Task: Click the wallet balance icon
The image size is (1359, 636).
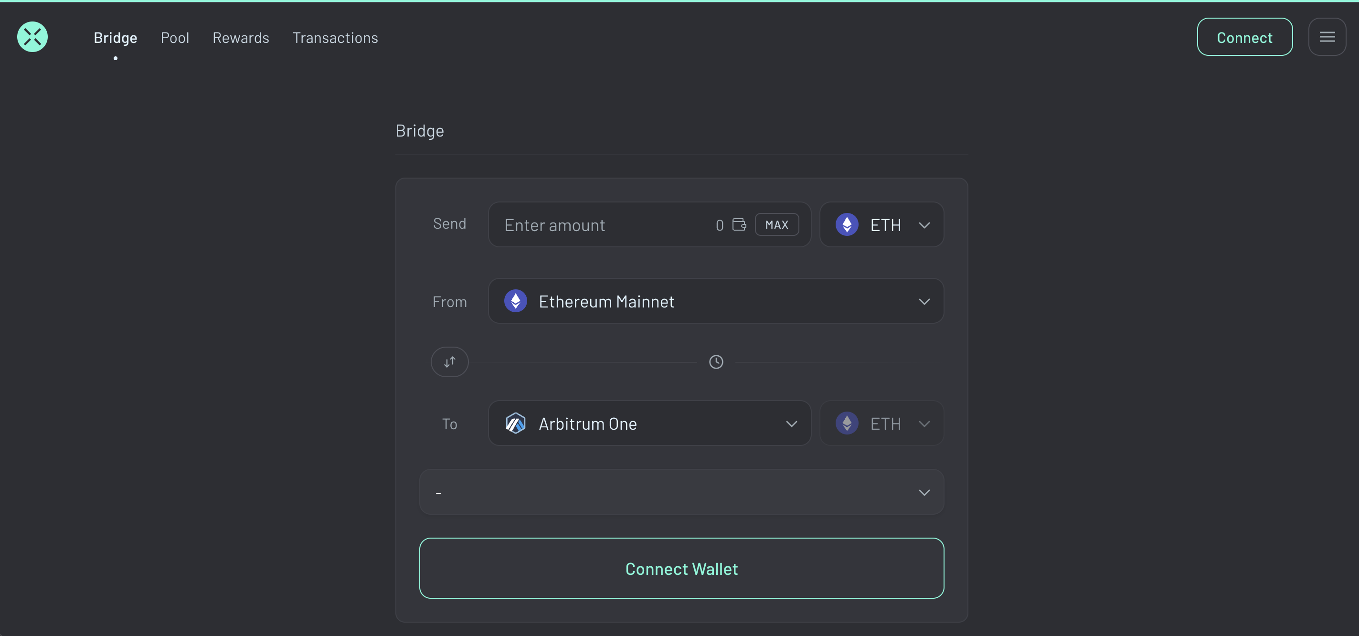Action: [x=739, y=225]
